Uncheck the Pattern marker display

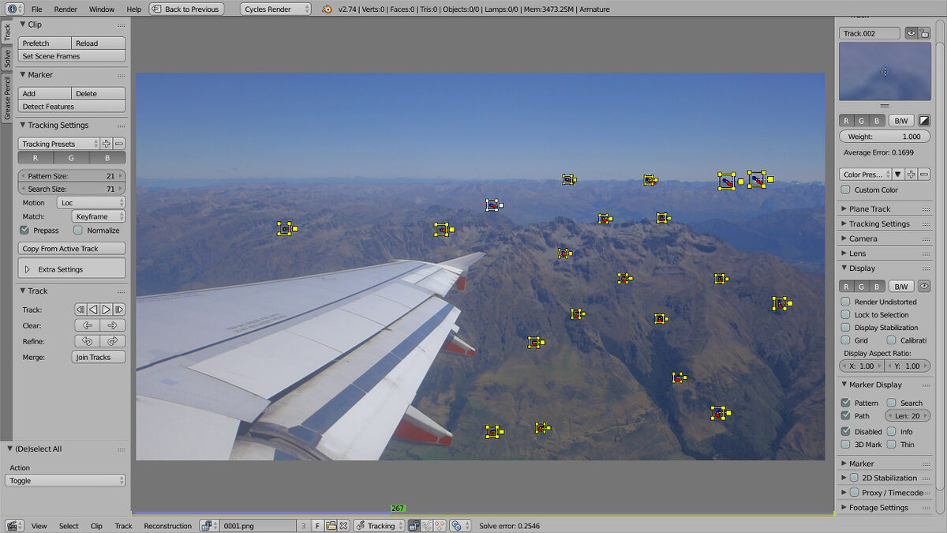tap(846, 403)
